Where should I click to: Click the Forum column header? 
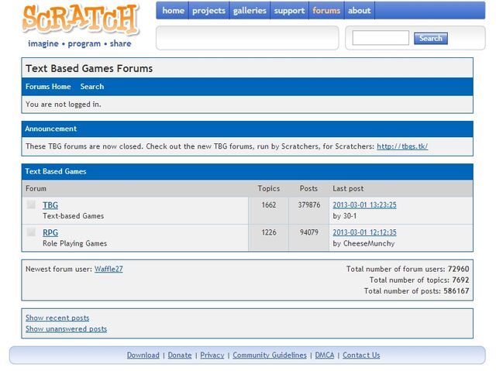(36, 189)
